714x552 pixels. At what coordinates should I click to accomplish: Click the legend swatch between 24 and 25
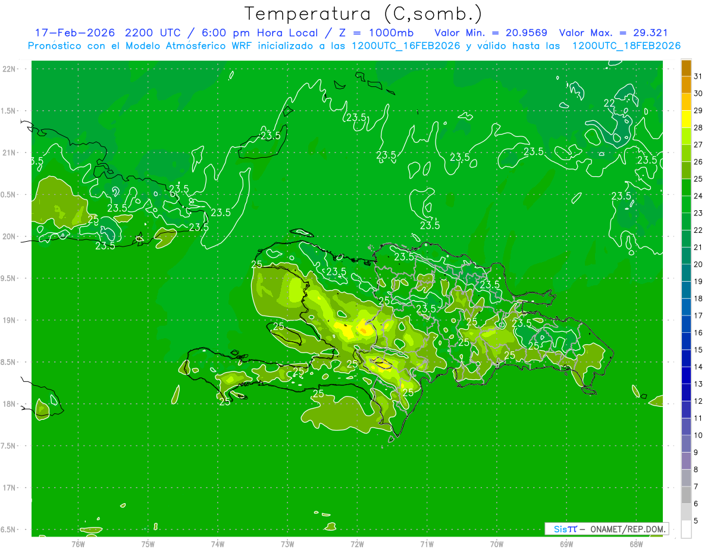point(686,188)
